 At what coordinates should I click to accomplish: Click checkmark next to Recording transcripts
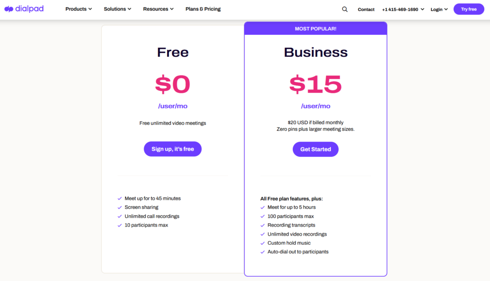(x=263, y=225)
